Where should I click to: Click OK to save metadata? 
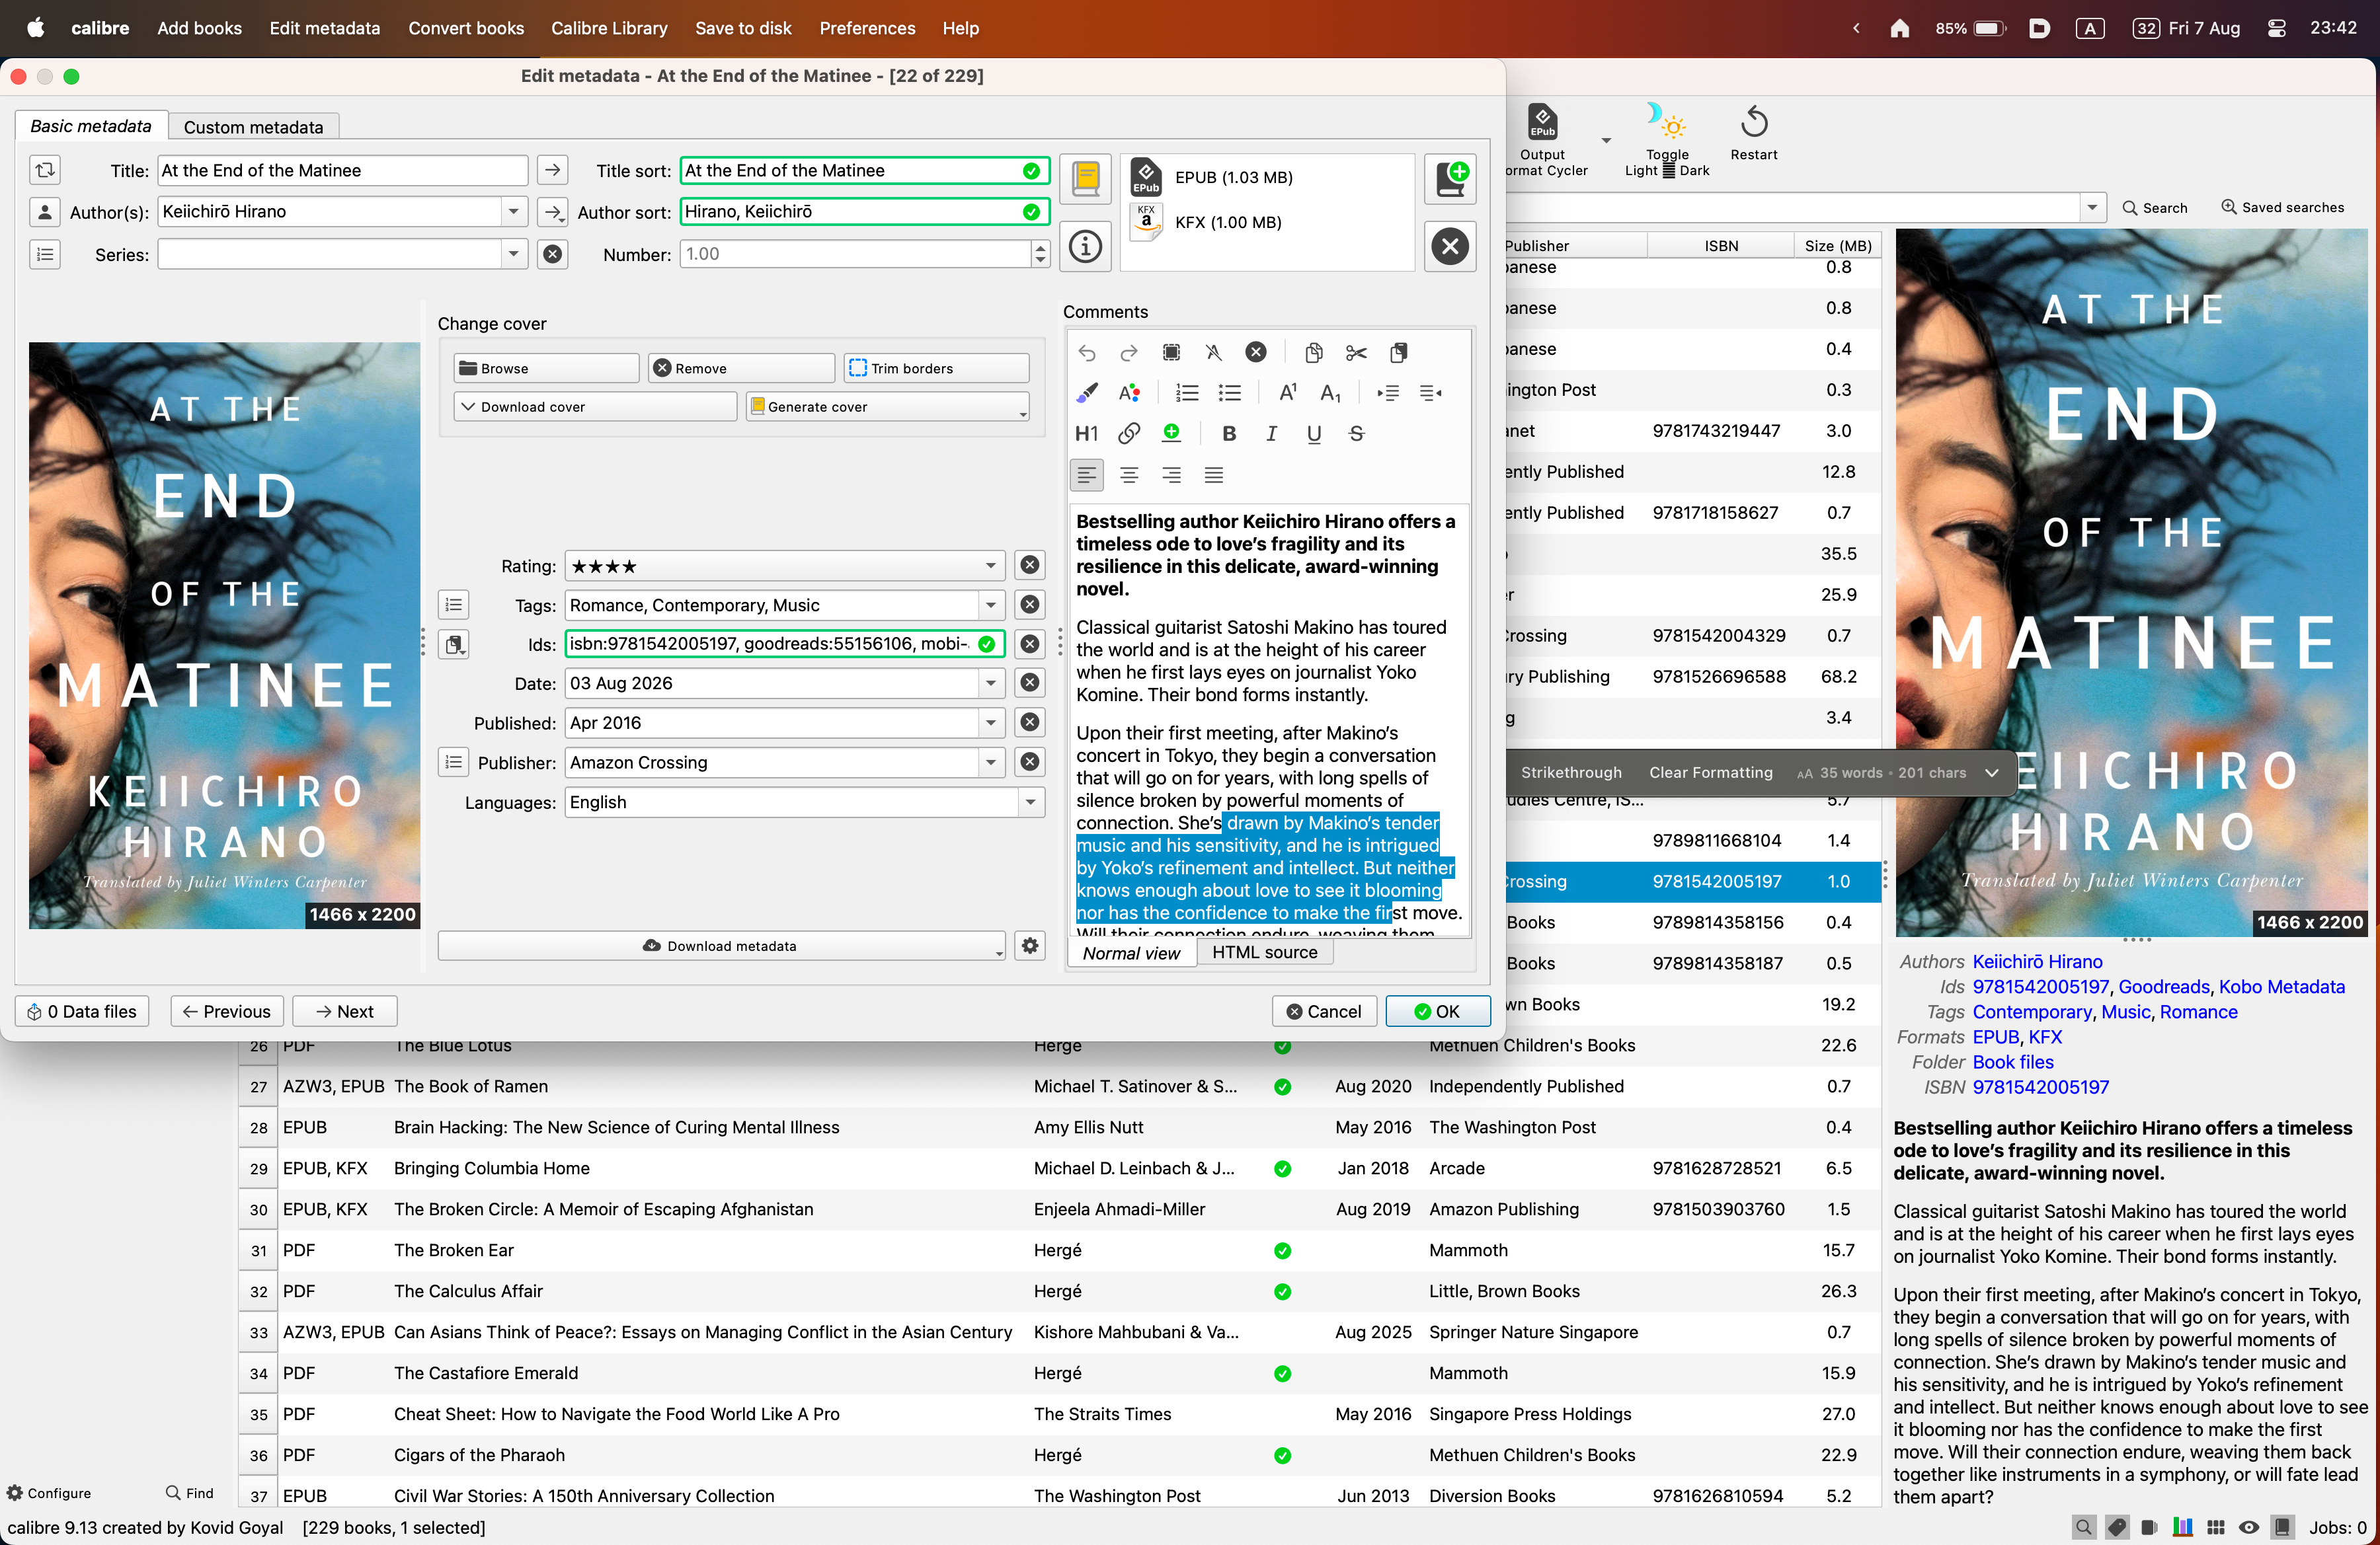point(1437,1011)
